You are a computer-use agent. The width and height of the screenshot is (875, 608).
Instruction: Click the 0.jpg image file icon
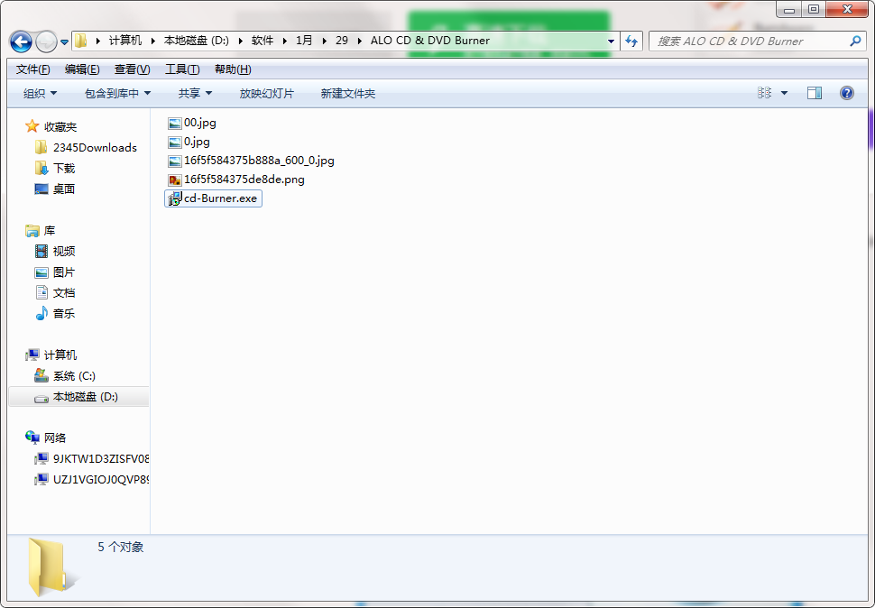(175, 143)
